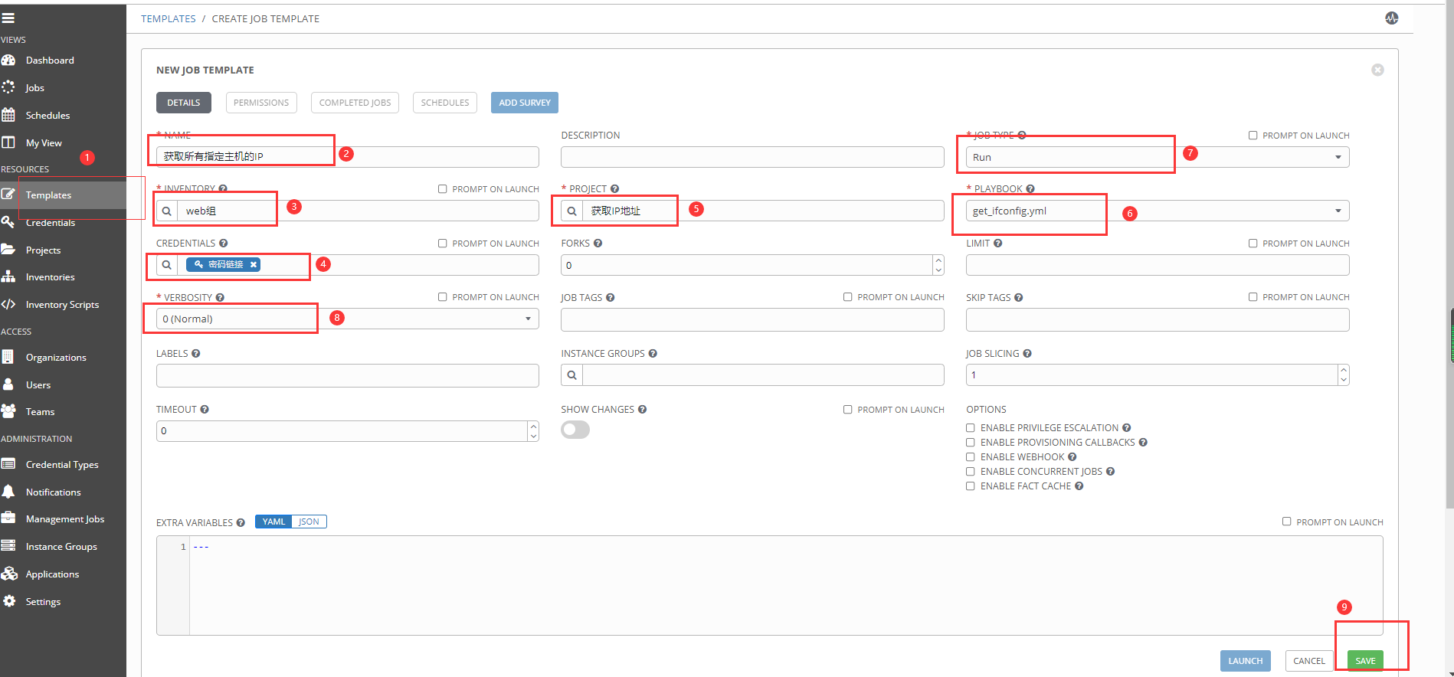
Task: Remove the 密码链接 credential tag
Action: 254,264
